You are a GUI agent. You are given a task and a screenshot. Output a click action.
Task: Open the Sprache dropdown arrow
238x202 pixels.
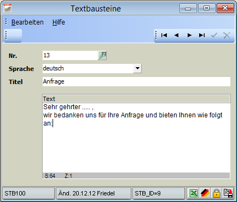click(137, 68)
